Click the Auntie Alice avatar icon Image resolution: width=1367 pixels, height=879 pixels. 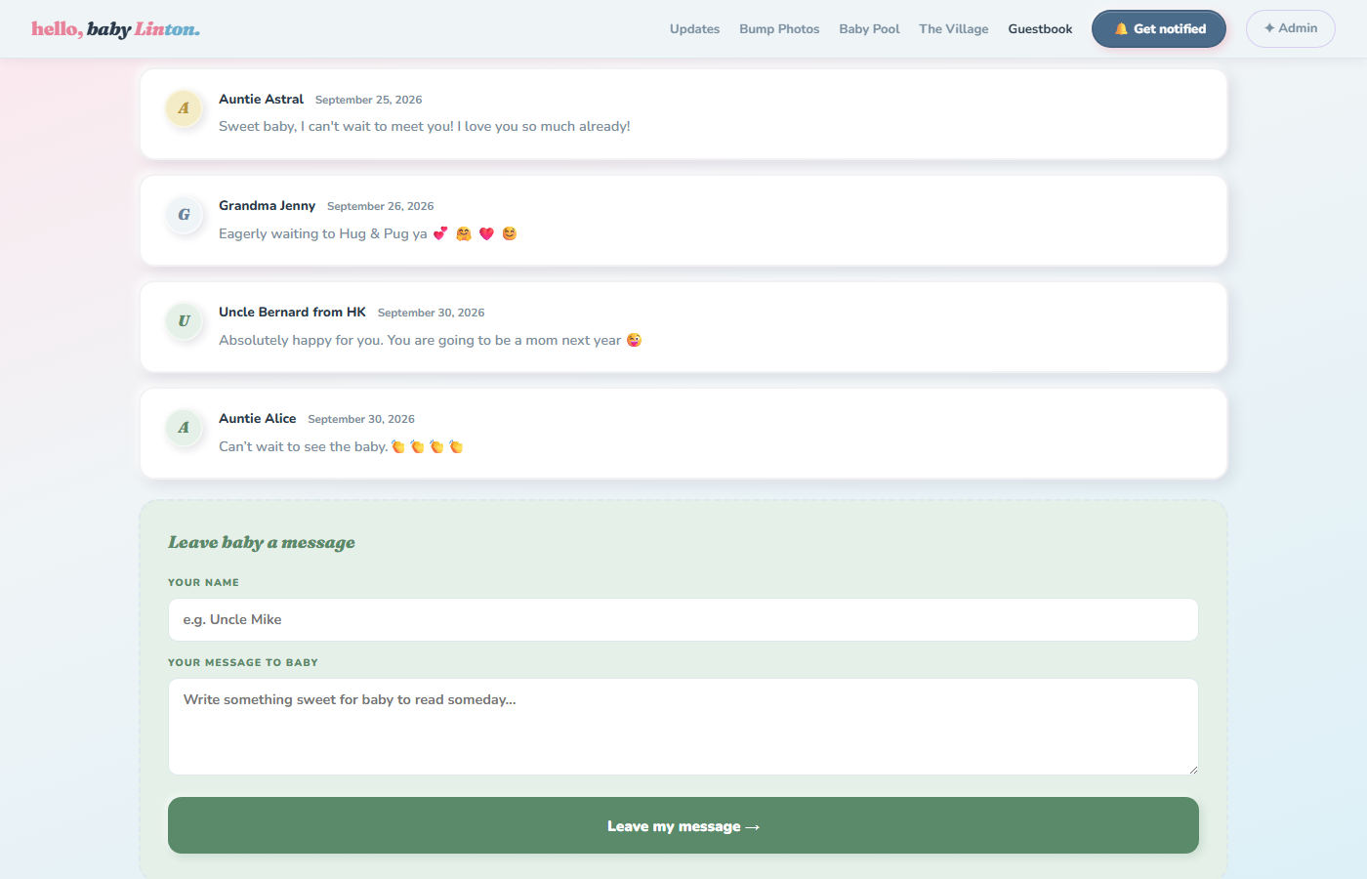(184, 428)
